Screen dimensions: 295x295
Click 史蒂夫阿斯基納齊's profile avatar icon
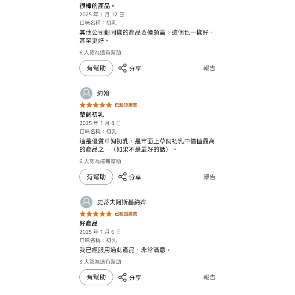click(x=86, y=202)
